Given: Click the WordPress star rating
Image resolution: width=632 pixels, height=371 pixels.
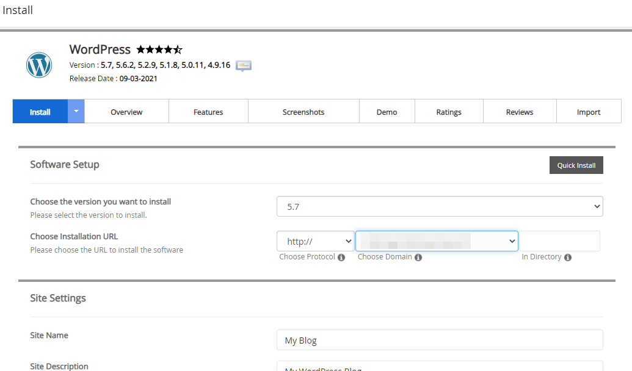Looking at the screenshot, I should (159, 49).
